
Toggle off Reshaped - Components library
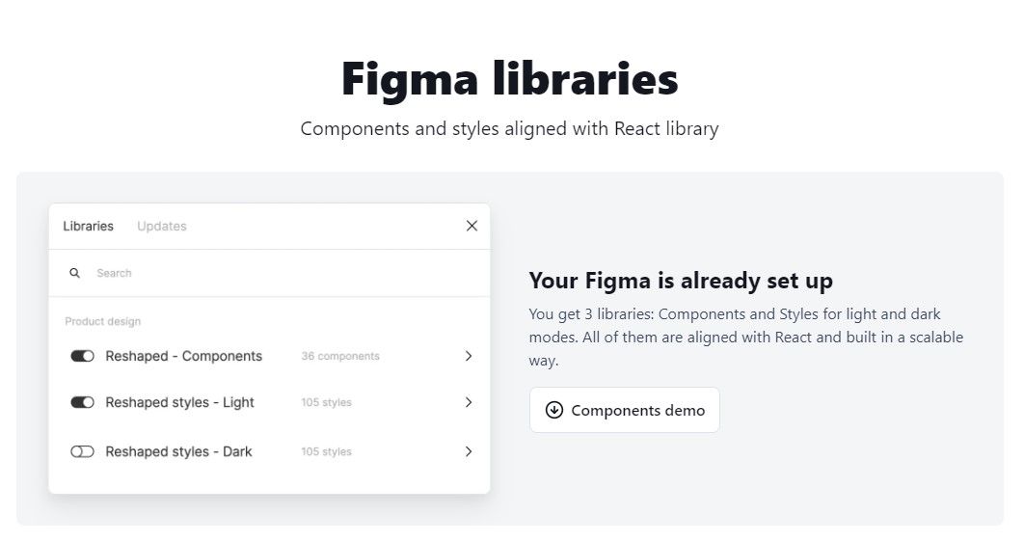pyautogui.click(x=82, y=356)
